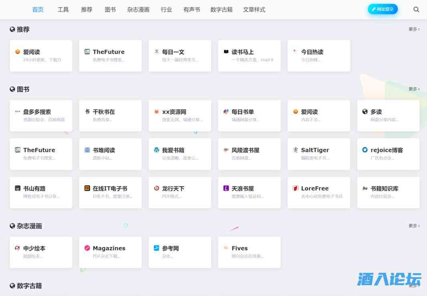Click the rejoice博客 blue circle icon

(x=365, y=150)
